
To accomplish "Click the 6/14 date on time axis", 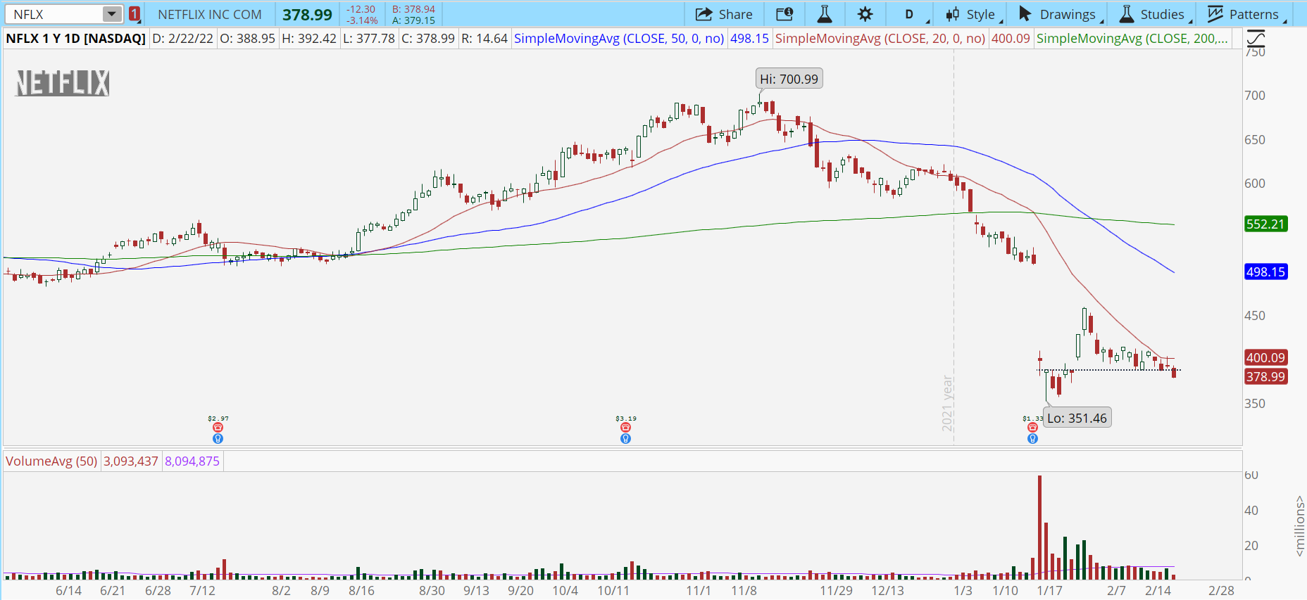I will [69, 591].
